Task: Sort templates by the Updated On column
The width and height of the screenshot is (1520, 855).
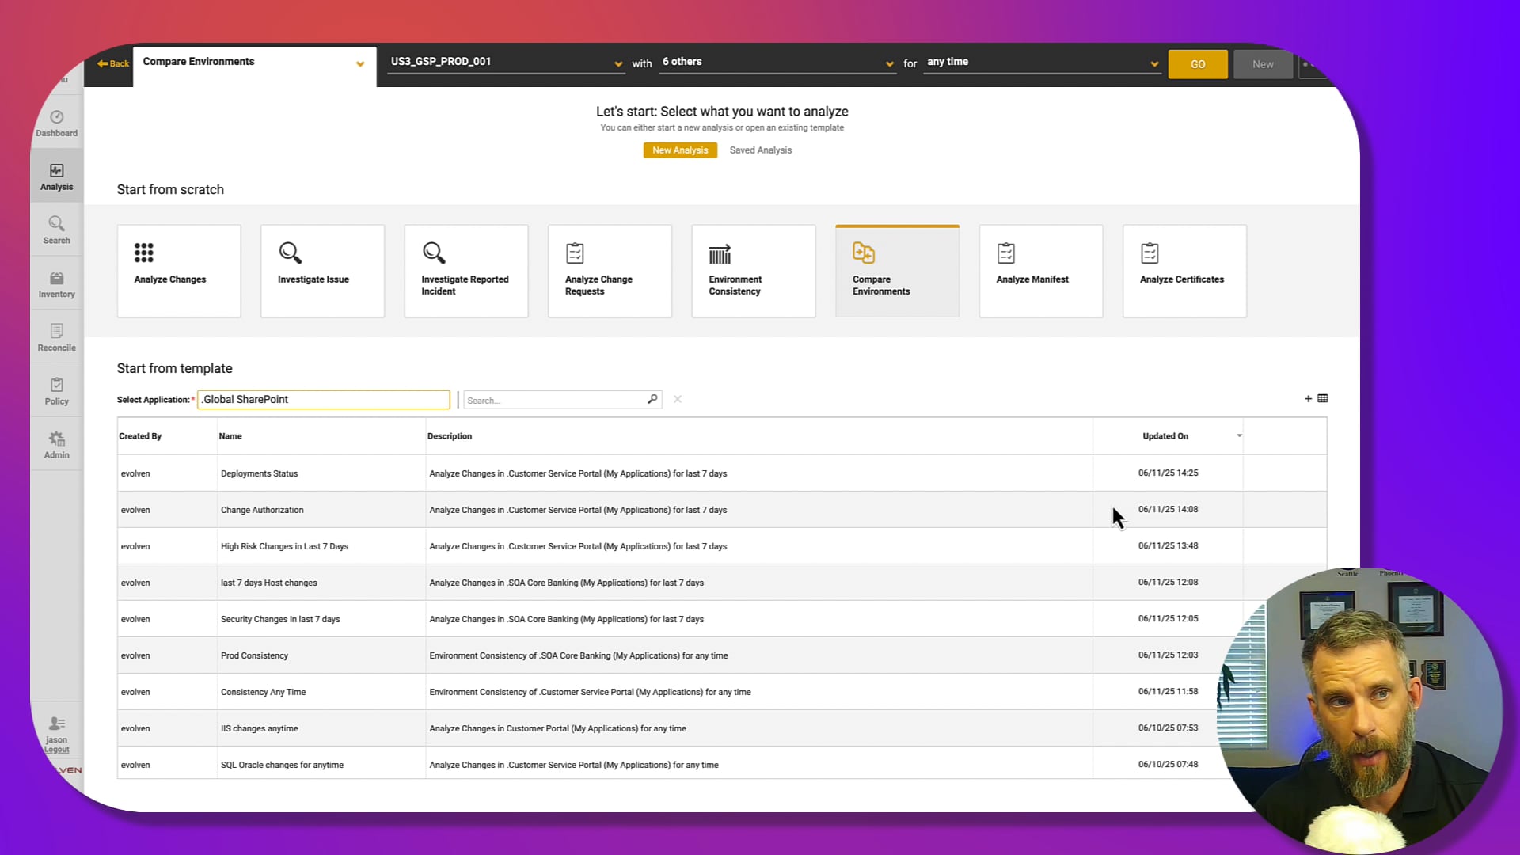Action: click(x=1165, y=435)
